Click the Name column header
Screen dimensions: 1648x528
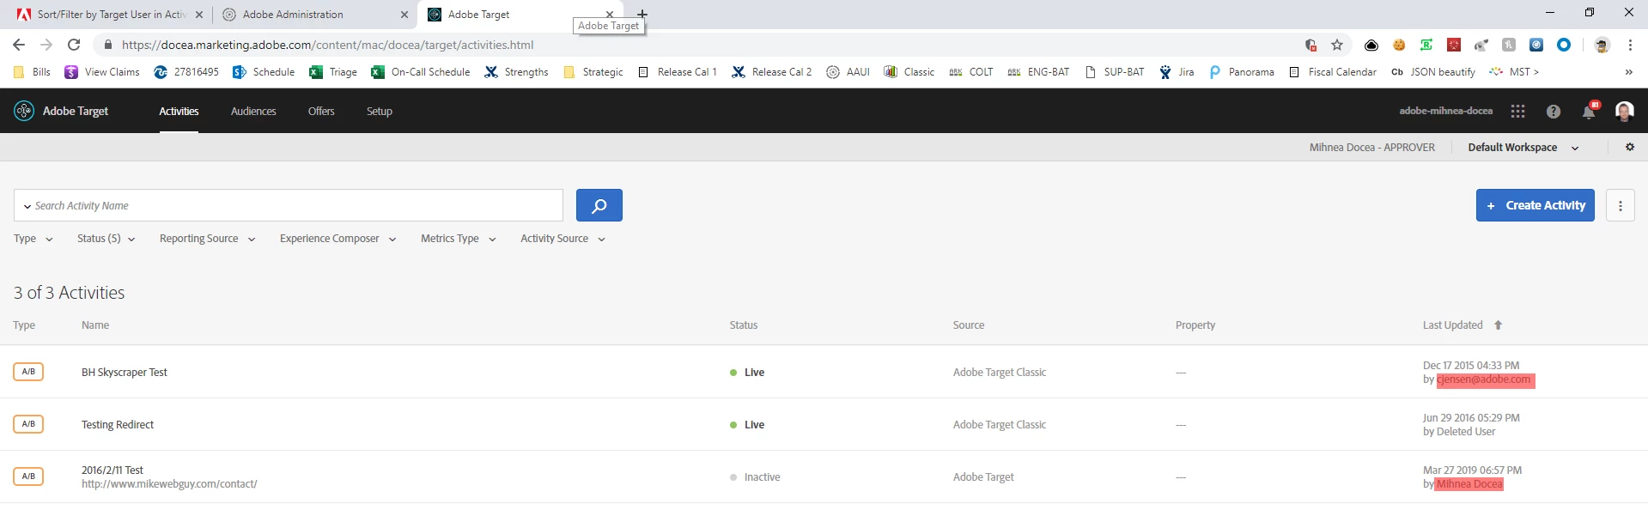click(95, 325)
